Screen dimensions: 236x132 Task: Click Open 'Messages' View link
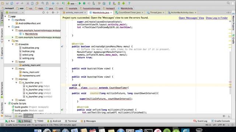point(191,18)
